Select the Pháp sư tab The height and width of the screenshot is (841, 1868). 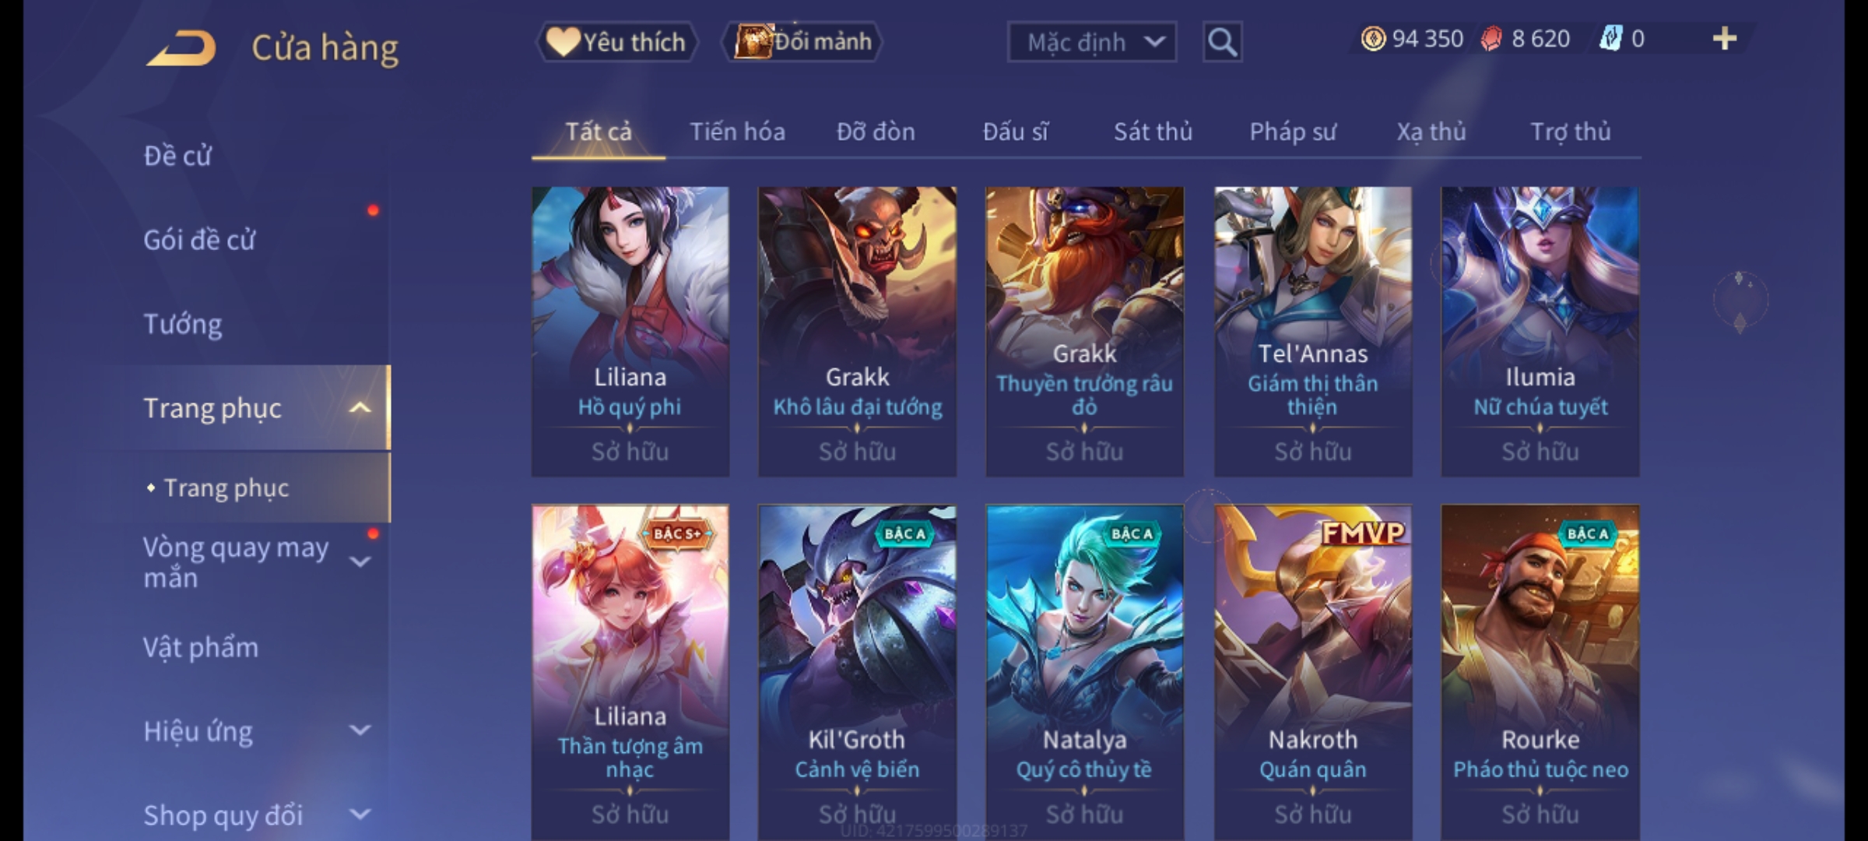click(1292, 132)
